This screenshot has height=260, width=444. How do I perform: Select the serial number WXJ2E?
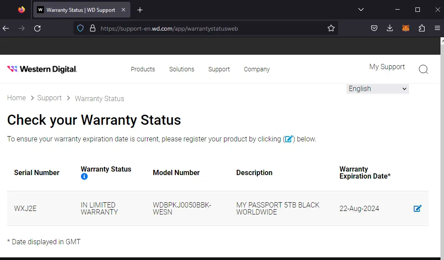point(25,208)
